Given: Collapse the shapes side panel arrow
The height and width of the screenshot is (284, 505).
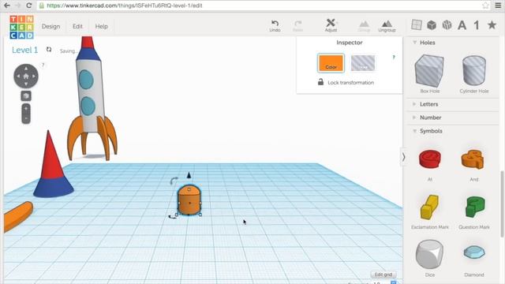Looking at the screenshot, I should click(x=403, y=157).
